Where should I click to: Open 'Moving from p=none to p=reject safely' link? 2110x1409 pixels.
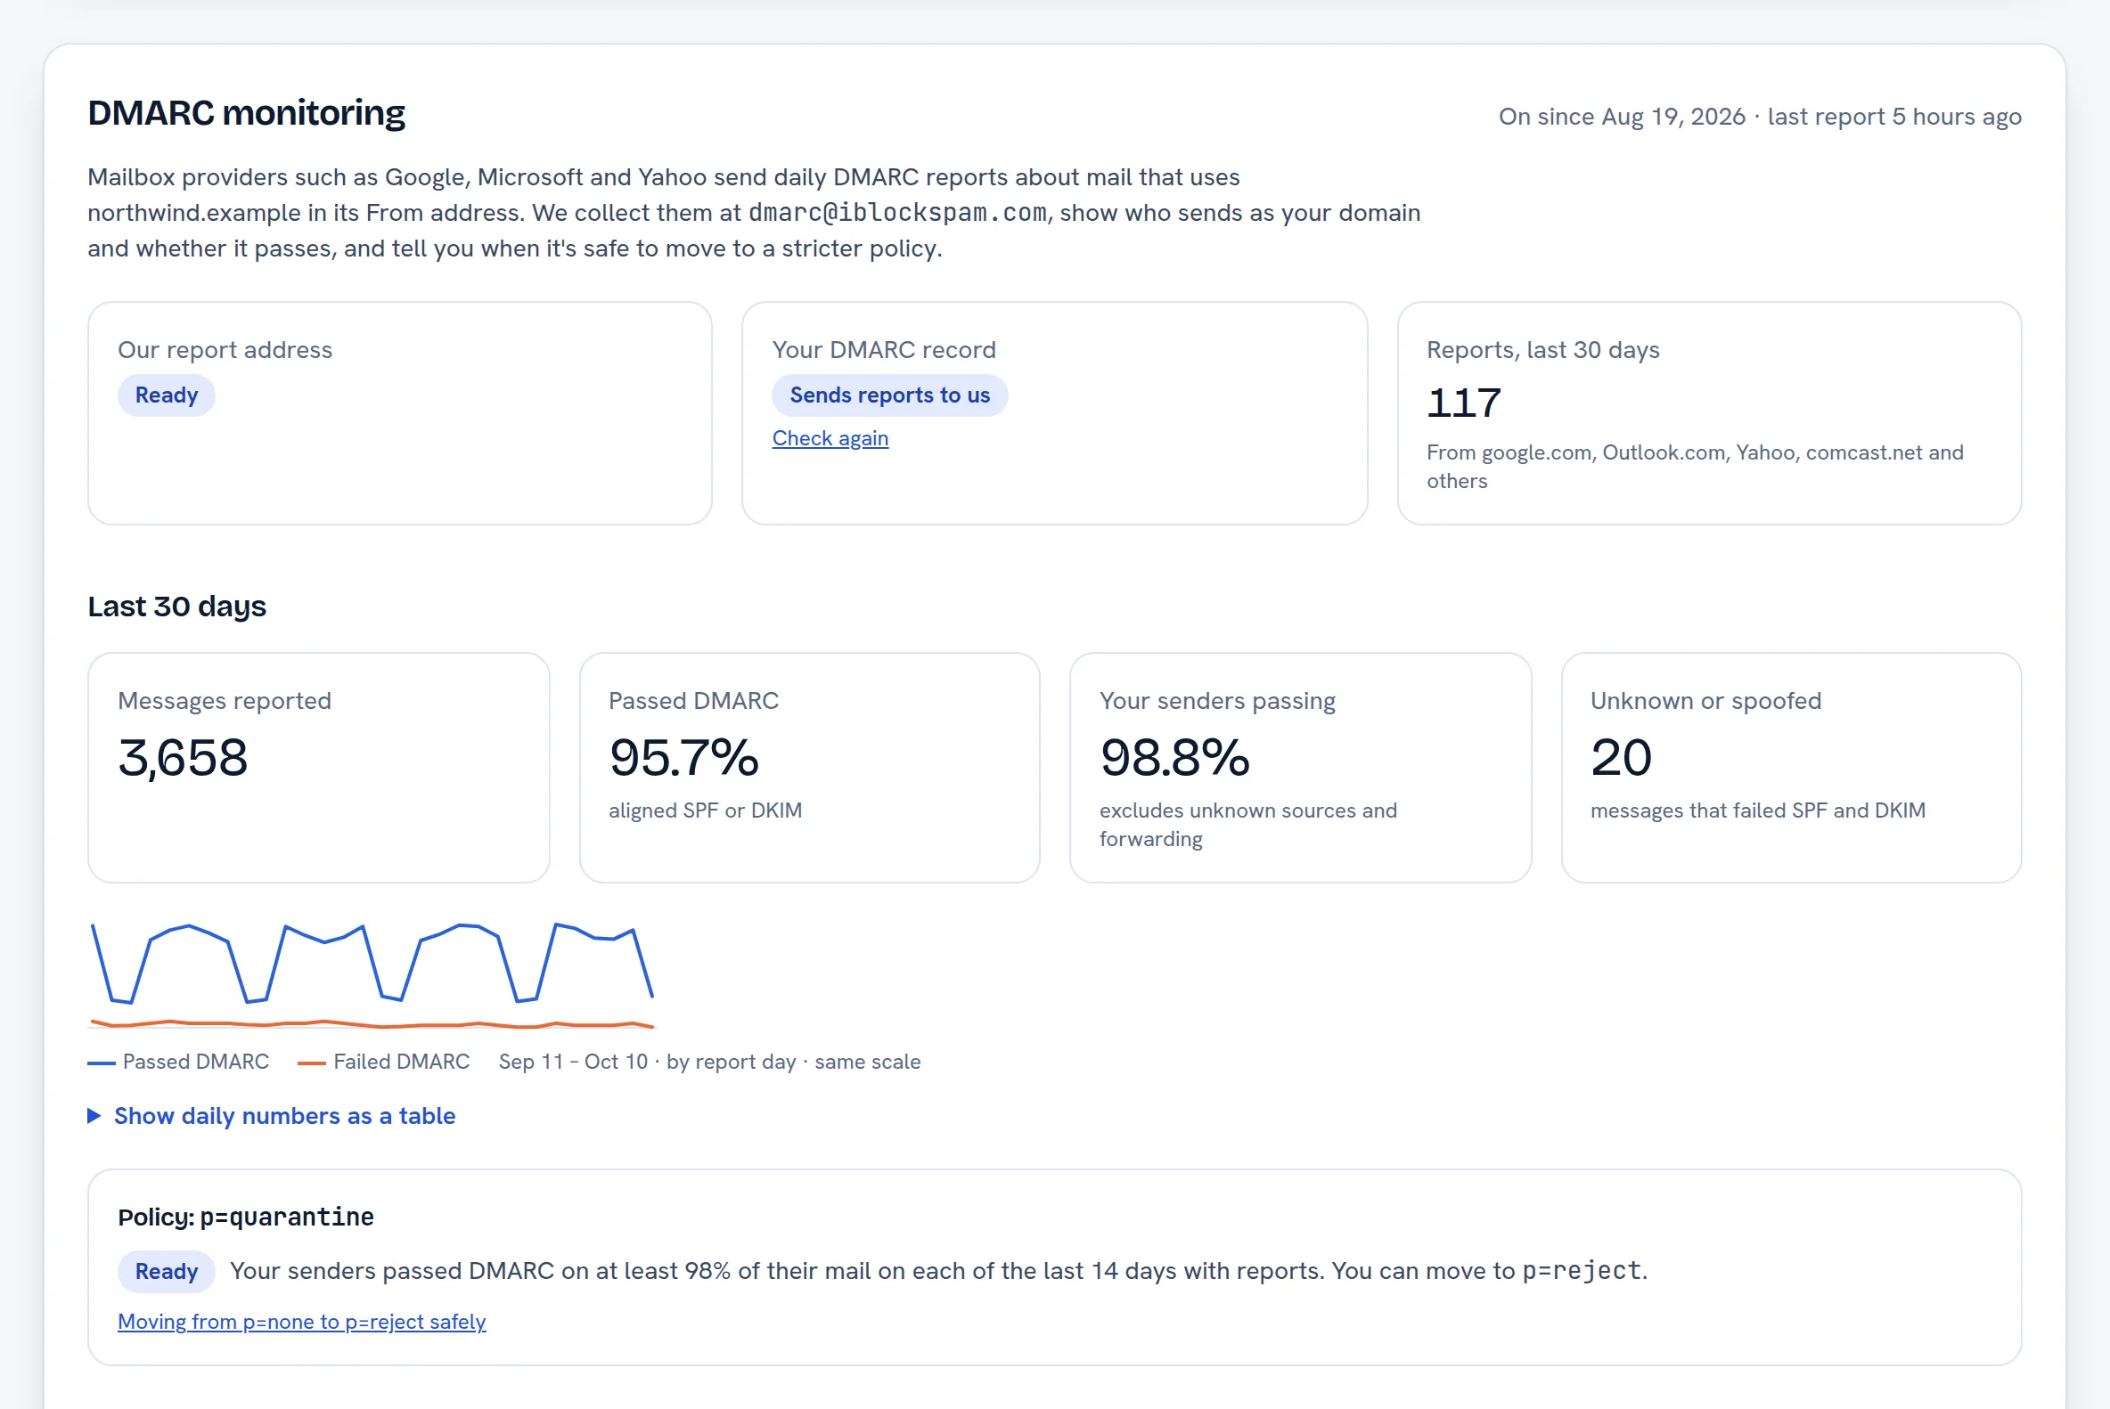(301, 1321)
